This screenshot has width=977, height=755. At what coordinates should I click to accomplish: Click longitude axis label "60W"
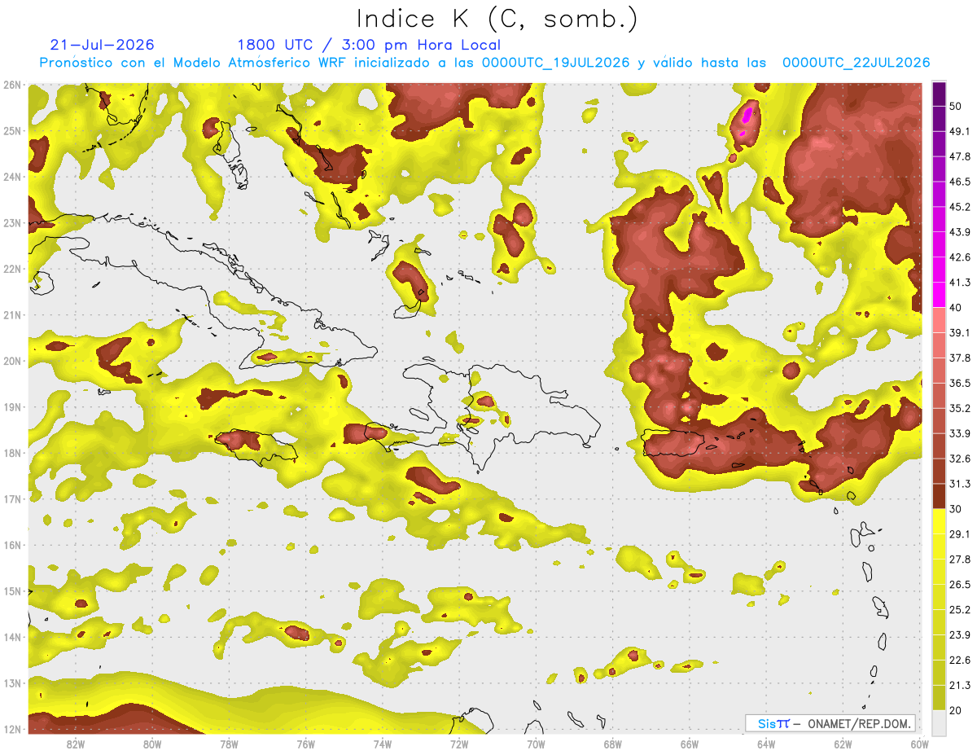coord(919,744)
